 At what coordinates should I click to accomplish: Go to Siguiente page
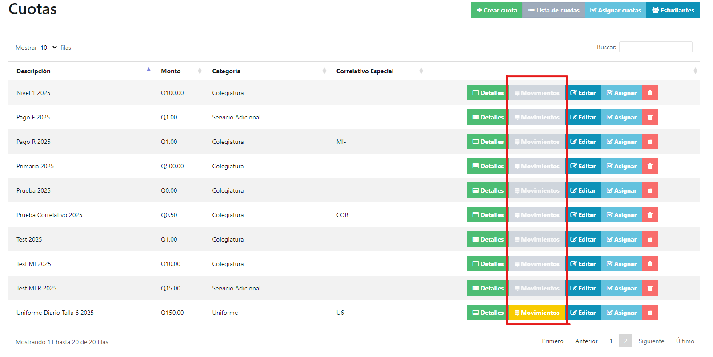651,341
